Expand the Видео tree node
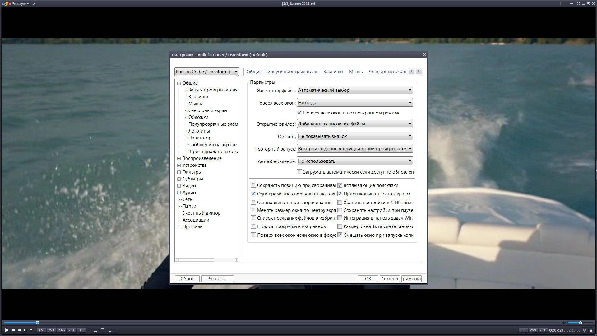 click(x=179, y=186)
